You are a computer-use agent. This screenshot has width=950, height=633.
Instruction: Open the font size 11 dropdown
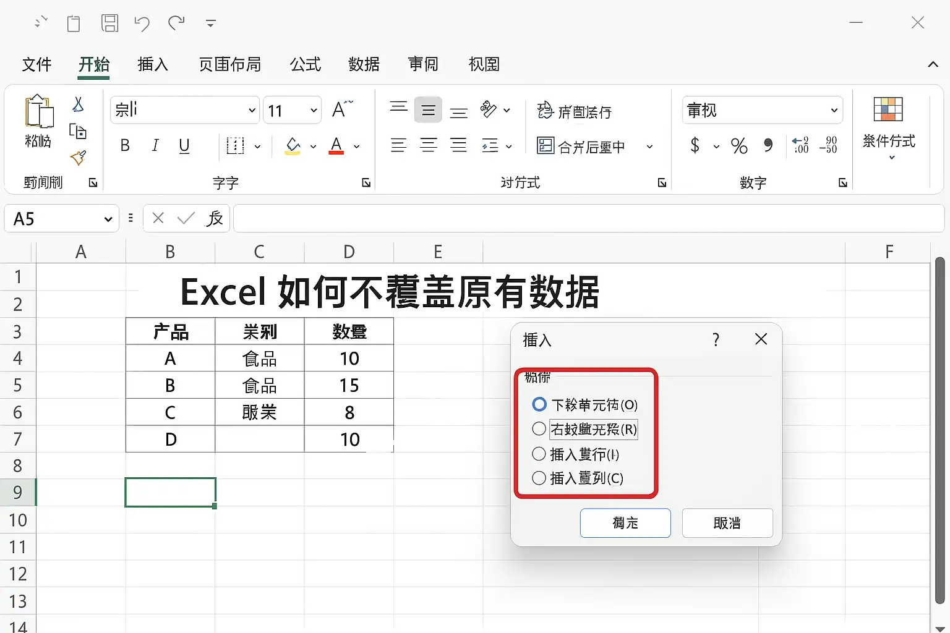click(x=292, y=111)
